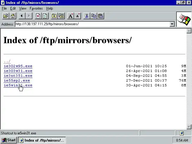Navigate Forward with the right arrow
Image resolution: width=192 pixels, height=144 pixels.
coord(29,16)
